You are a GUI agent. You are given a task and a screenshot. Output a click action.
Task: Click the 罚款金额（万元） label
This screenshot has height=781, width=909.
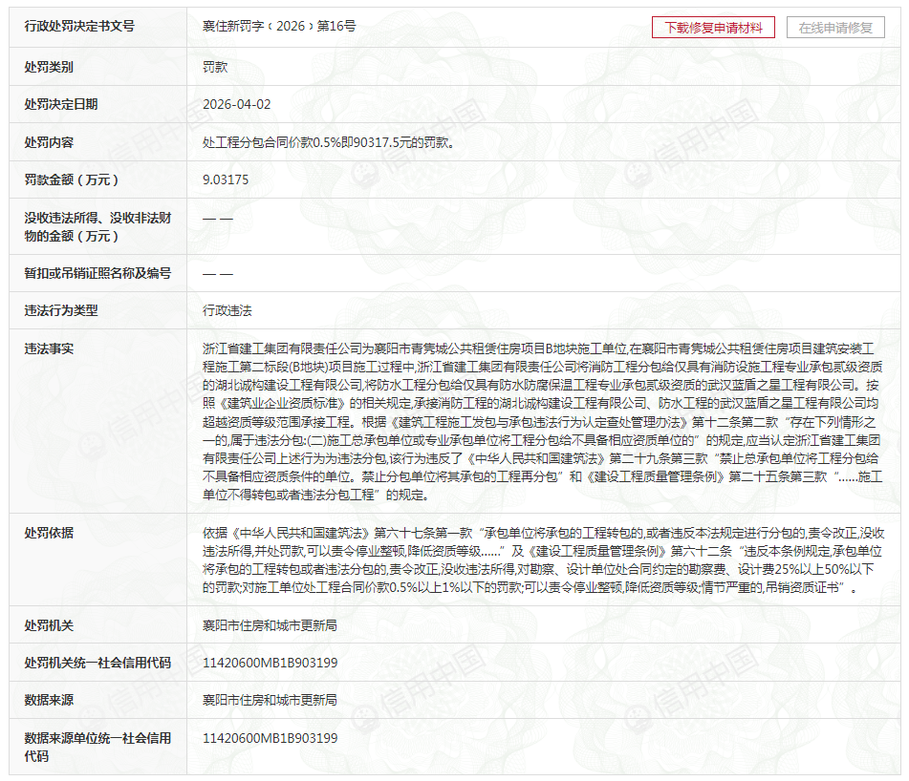[72, 179]
